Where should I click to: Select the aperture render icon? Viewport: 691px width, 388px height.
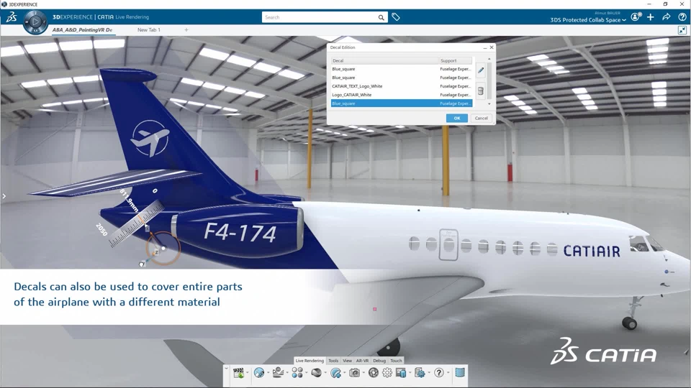click(x=374, y=373)
